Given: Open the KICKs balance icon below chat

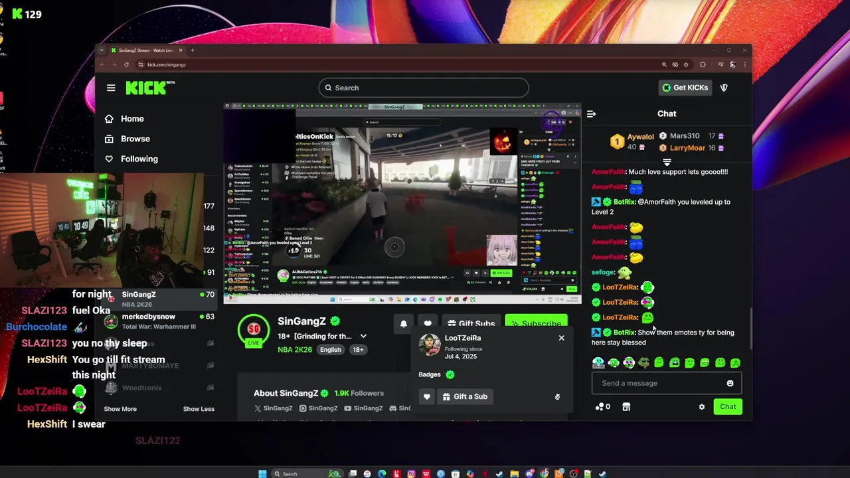Looking at the screenshot, I should pyautogui.click(x=603, y=407).
